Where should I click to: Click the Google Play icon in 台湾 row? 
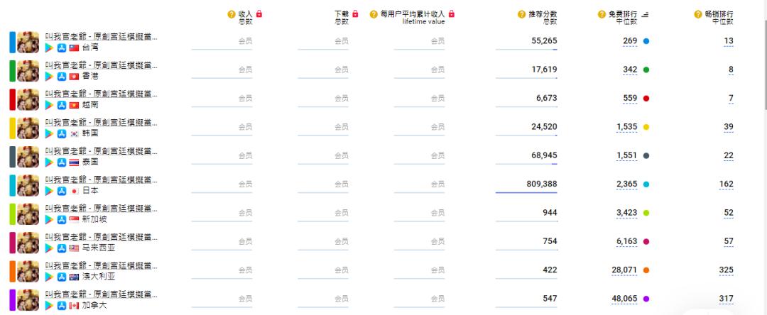click(50, 48)
